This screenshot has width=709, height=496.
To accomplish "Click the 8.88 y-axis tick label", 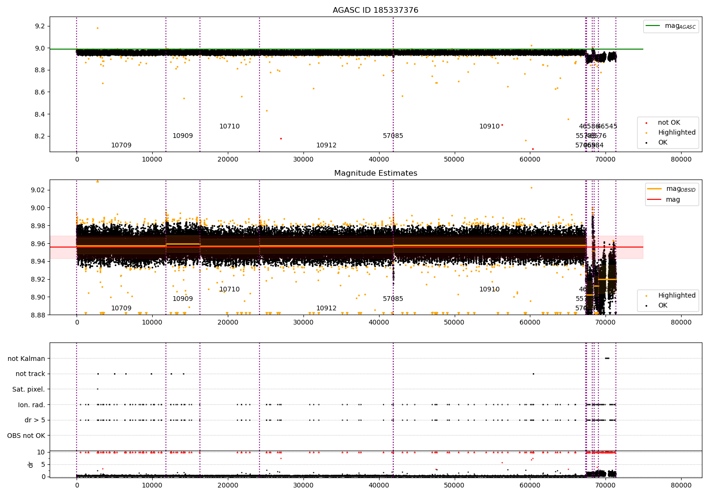I will pyautogui.click(x=38, y=315).
